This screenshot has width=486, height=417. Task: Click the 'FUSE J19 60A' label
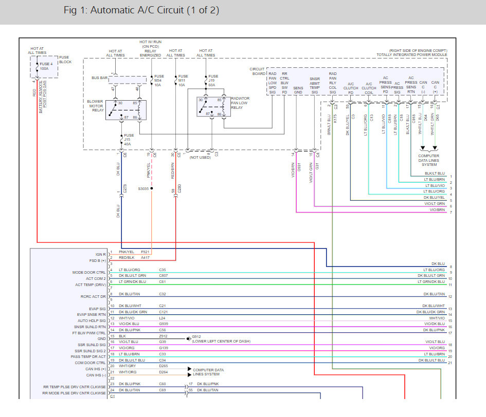(x=213, y=81)
